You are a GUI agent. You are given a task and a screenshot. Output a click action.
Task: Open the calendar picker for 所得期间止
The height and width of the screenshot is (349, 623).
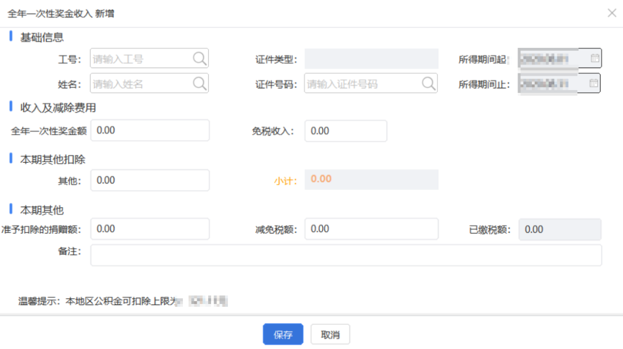(x=596, y=83)
